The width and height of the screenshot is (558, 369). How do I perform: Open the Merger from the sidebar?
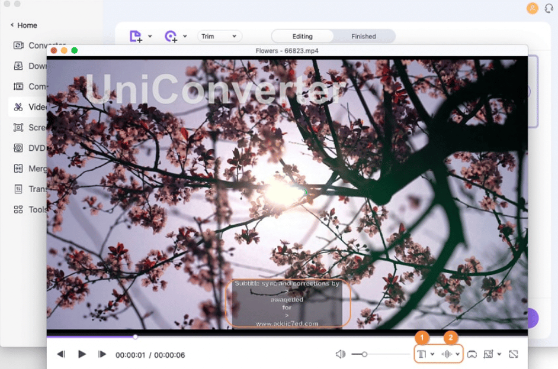[36, 169]
